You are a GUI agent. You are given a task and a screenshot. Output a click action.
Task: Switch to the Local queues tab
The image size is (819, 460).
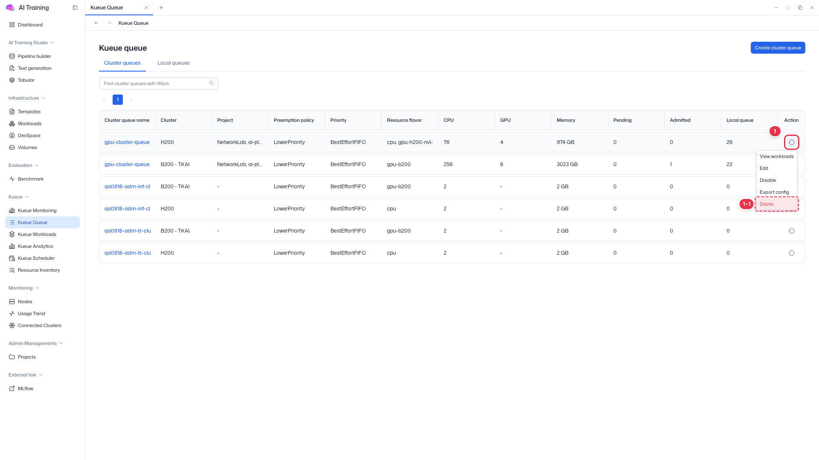pyautogui.click(x=174, y=63)
